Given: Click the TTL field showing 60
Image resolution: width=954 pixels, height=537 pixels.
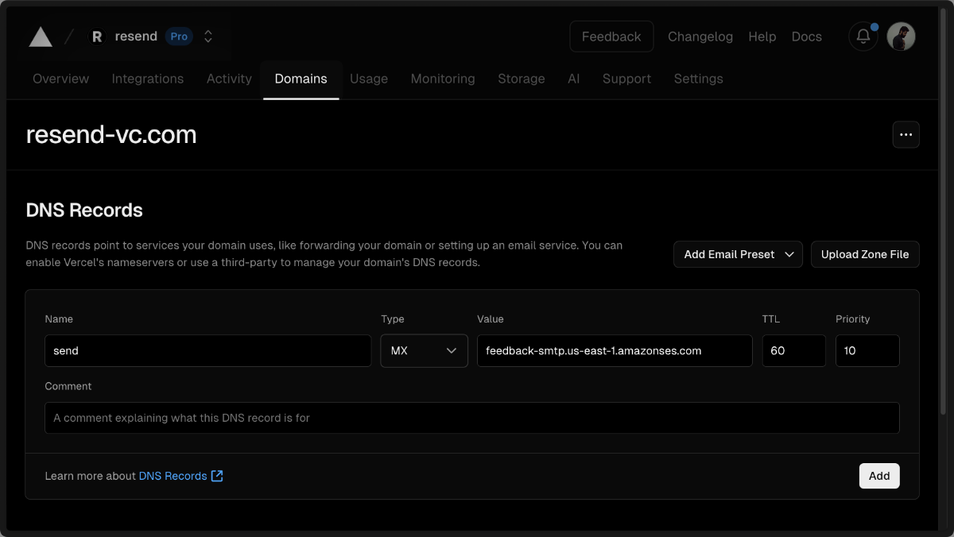Looking at the screenshot, I should 794,350.
